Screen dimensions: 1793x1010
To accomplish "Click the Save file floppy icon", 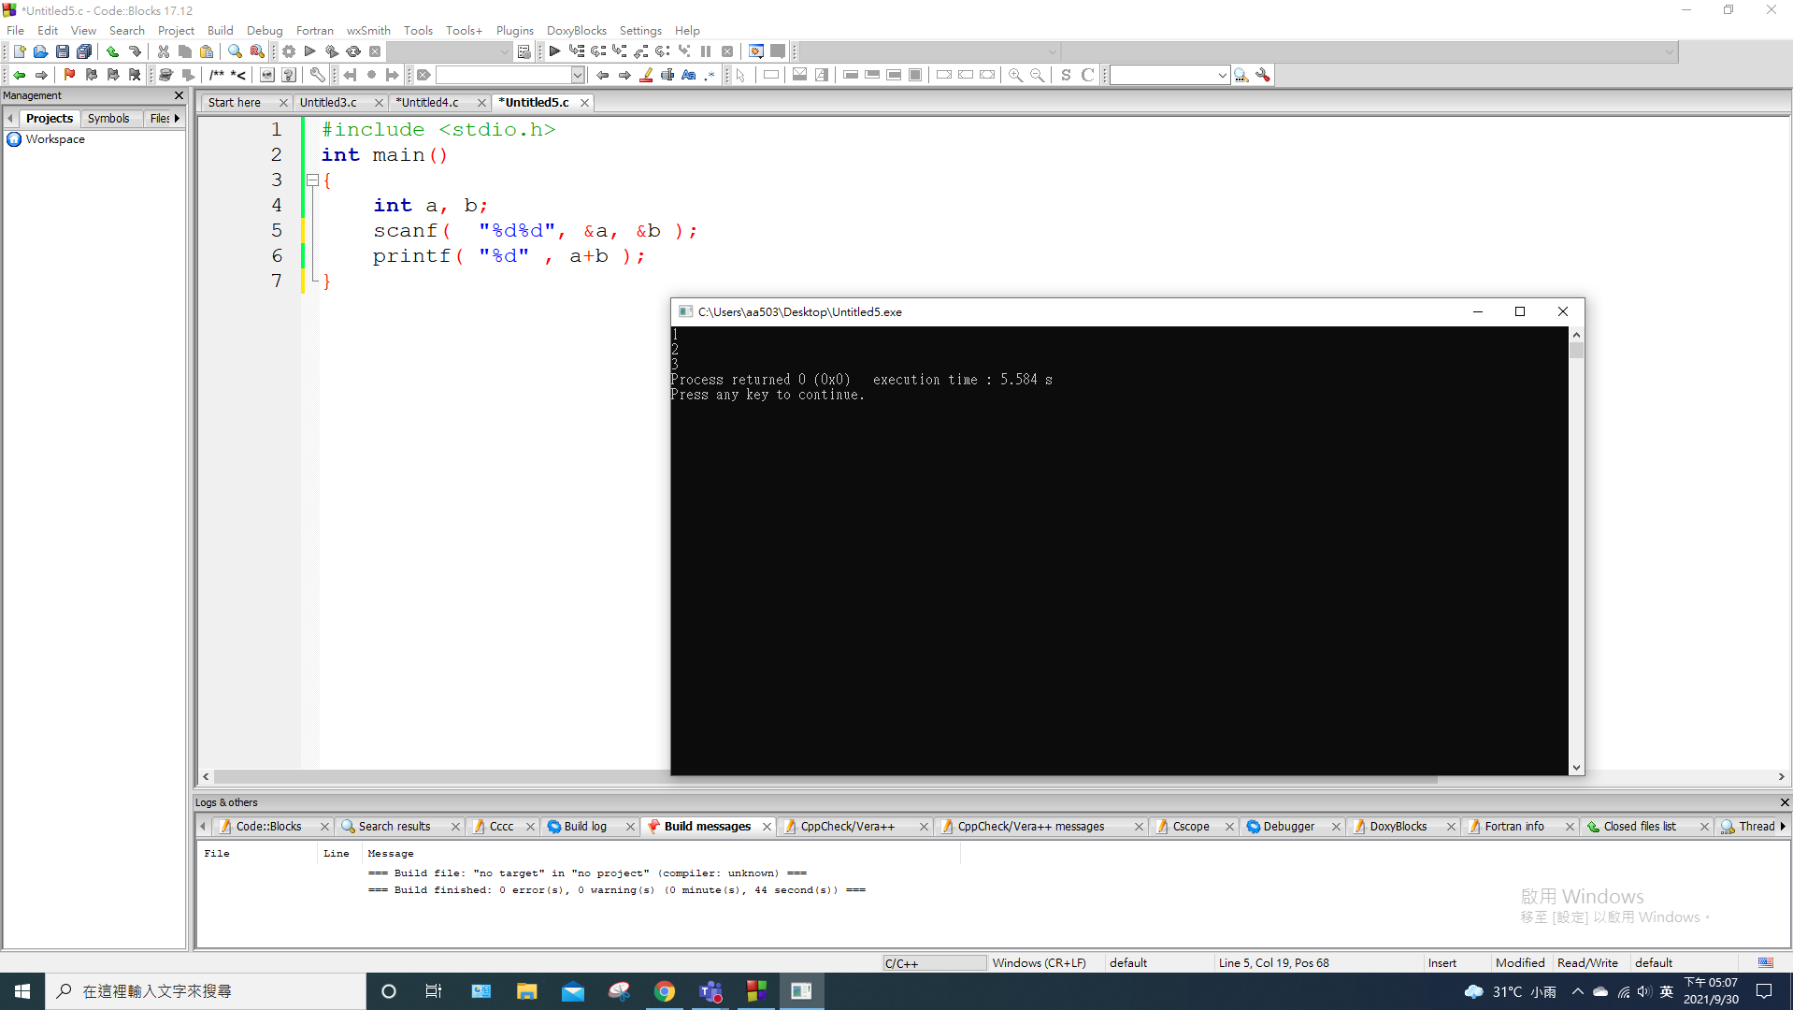I will point(62,51).
